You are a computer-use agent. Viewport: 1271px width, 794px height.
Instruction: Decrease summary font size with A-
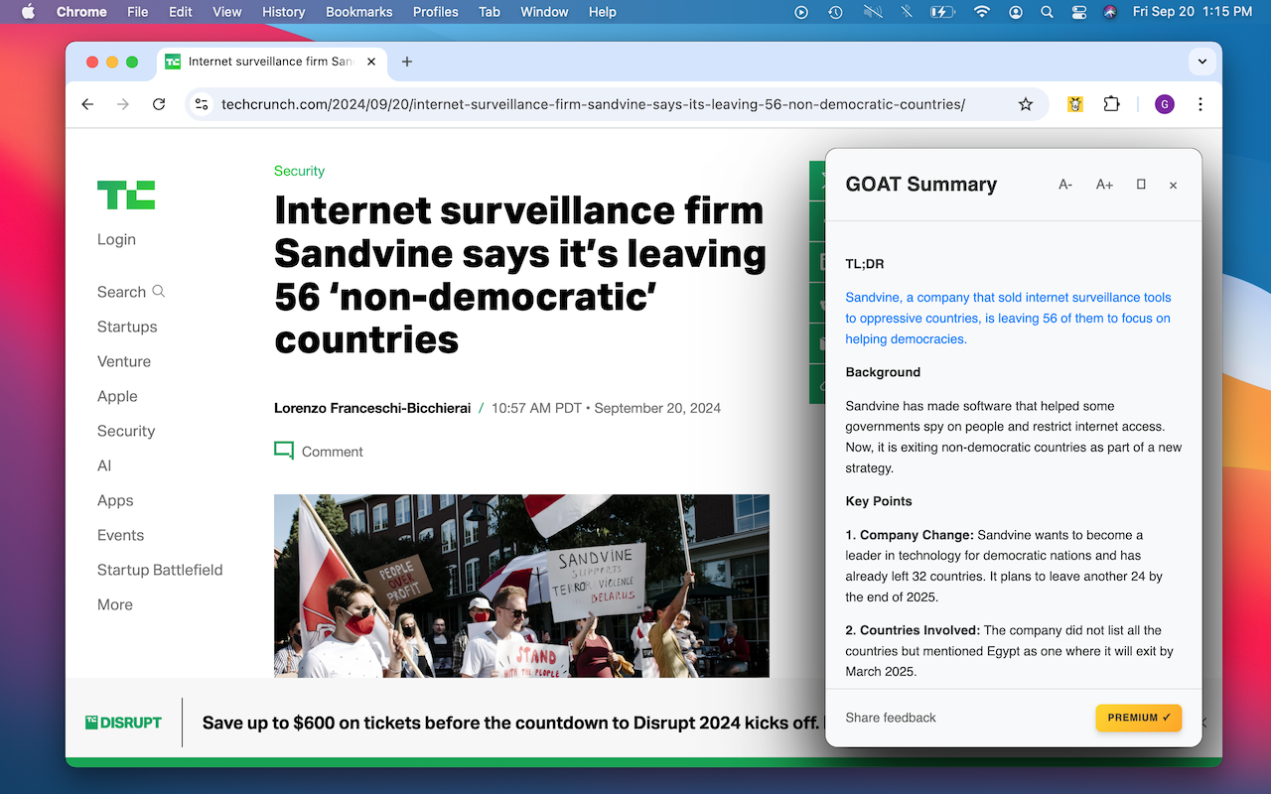1065,185
